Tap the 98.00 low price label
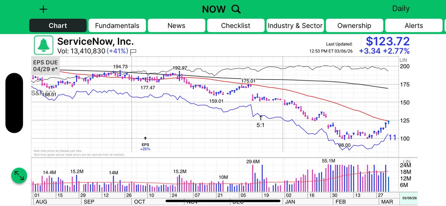 (x=345, y=145)
